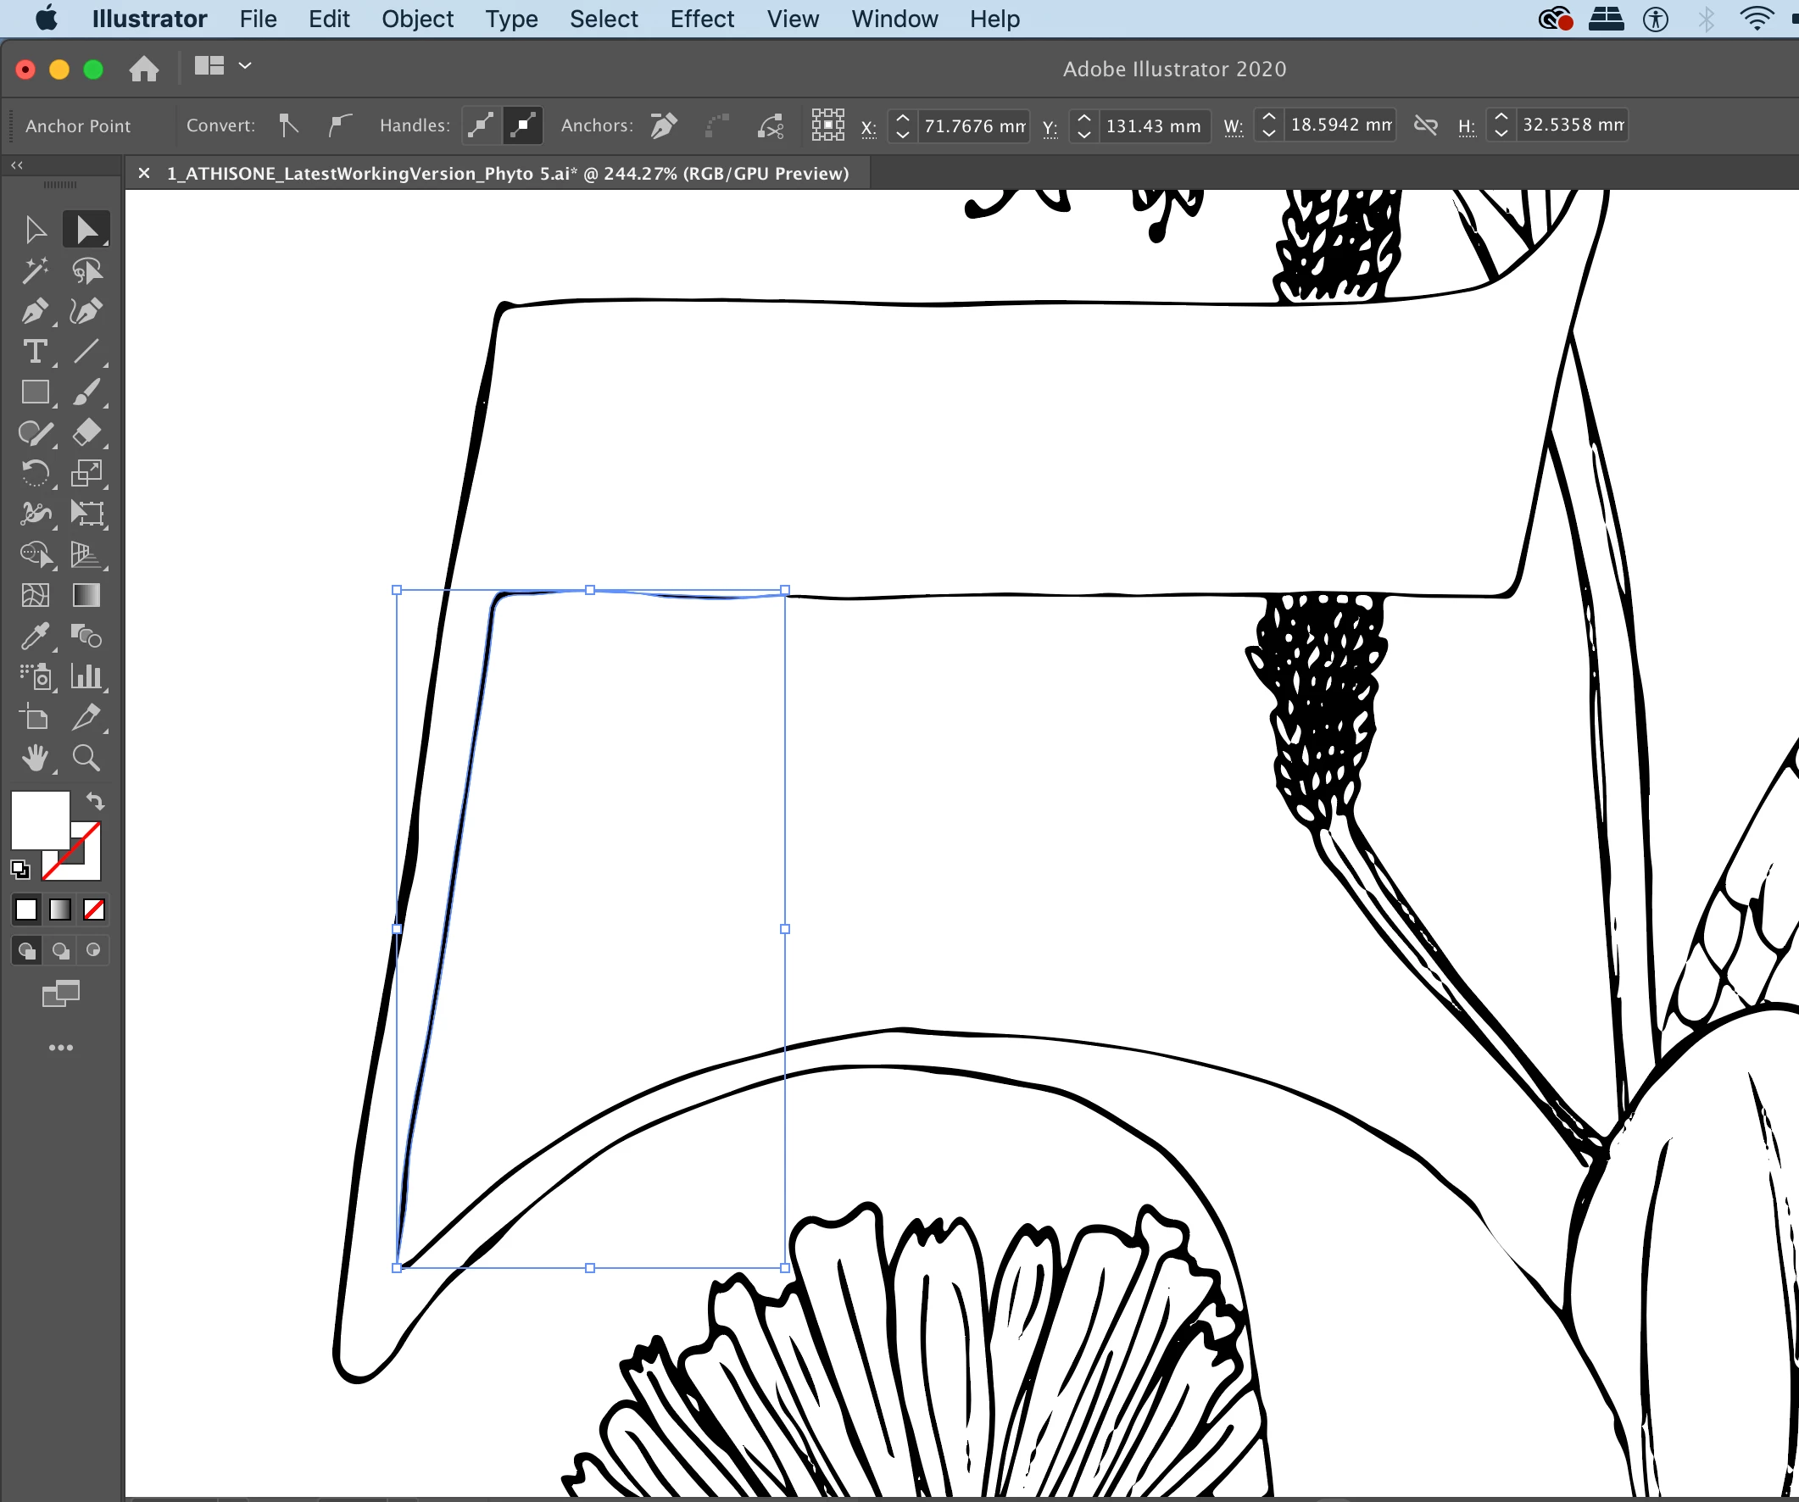Open the Object menu
1799x1502 pixels.
[417, 19]
